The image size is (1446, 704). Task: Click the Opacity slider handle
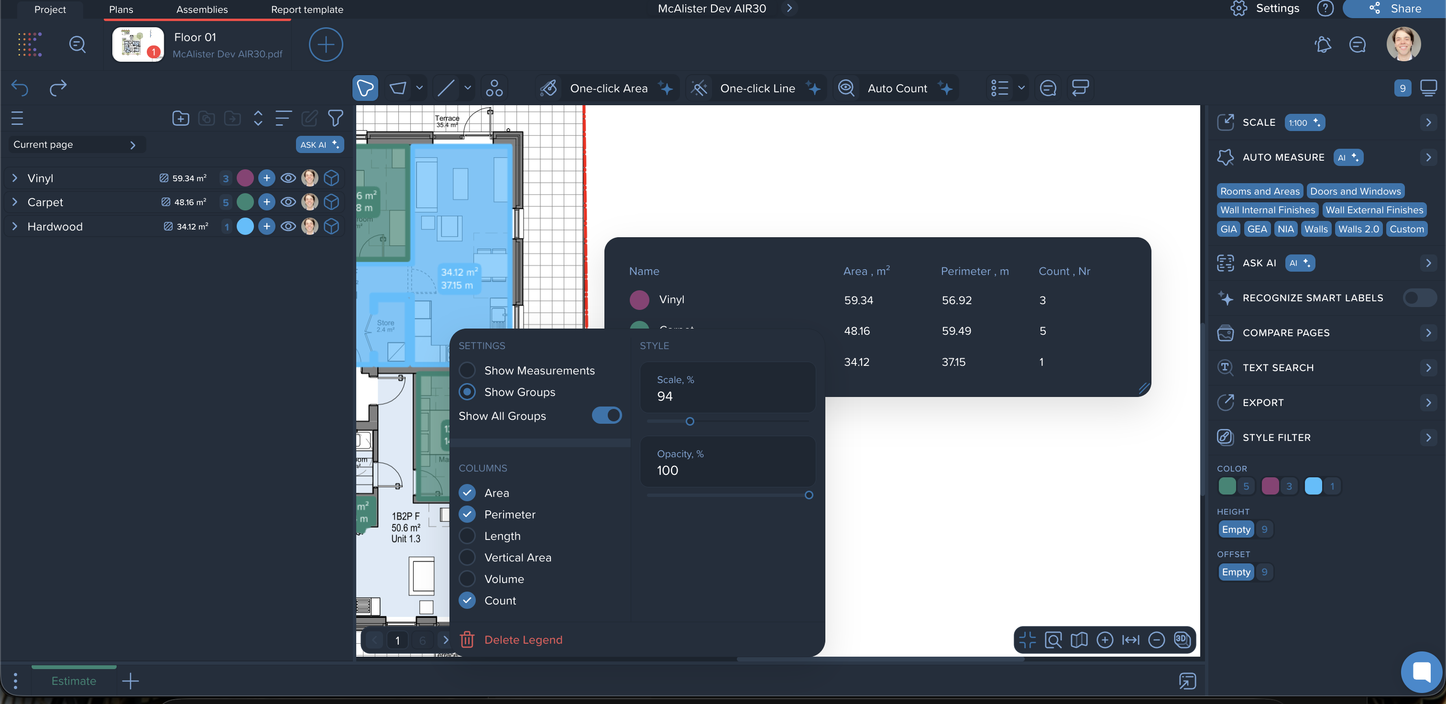tap(808, 495)
